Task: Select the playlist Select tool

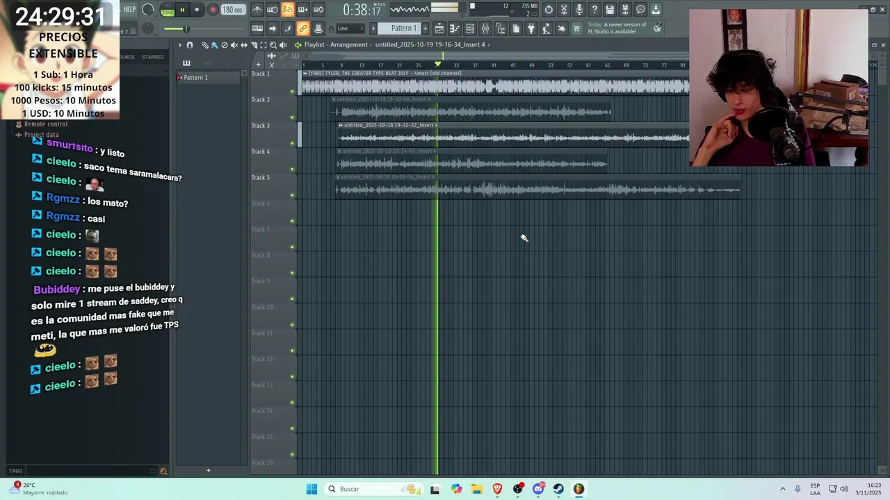Action: coord(264,45)
